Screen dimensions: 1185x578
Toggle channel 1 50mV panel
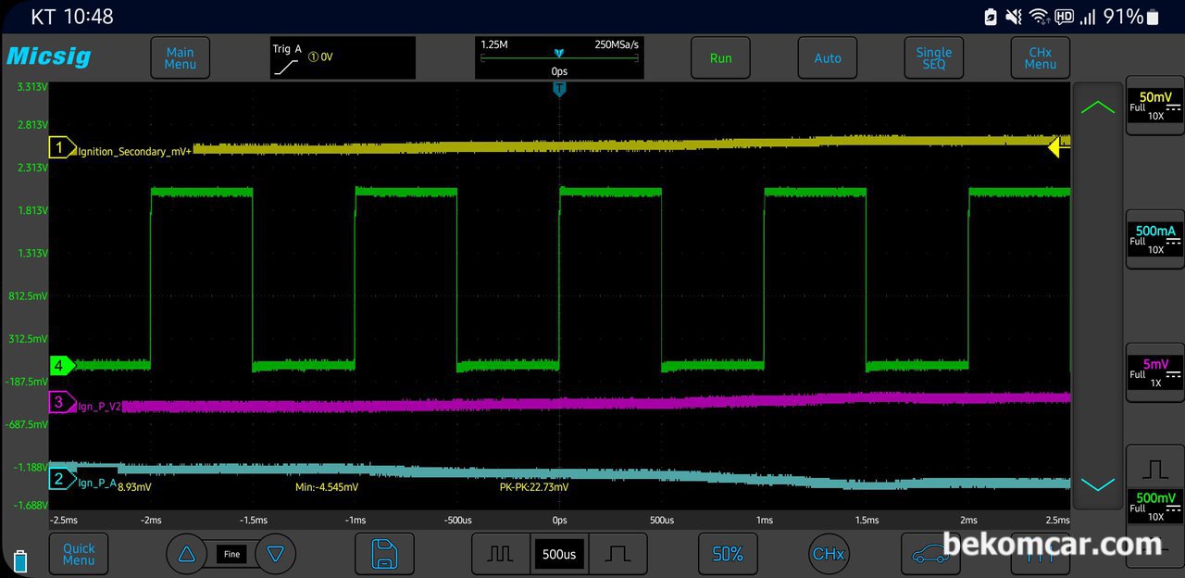(1155, 106)
